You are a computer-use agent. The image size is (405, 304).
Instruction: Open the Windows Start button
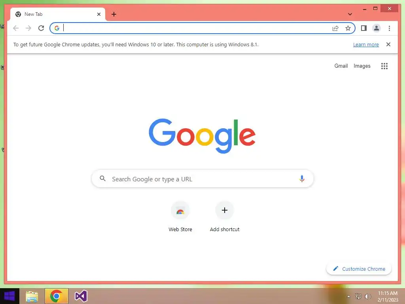point(9,296)
